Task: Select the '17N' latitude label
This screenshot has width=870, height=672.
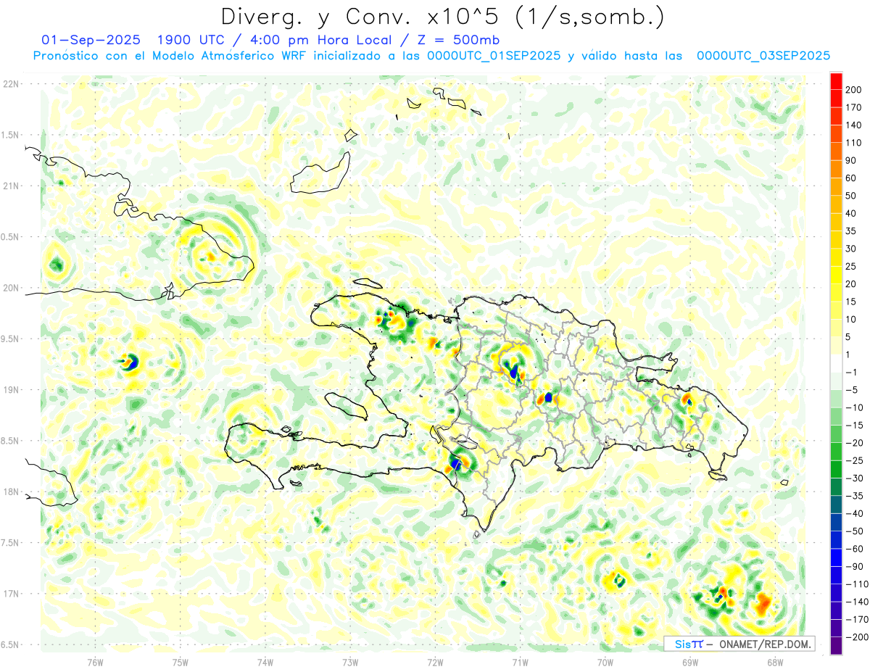Action: [x=11, y=594]
